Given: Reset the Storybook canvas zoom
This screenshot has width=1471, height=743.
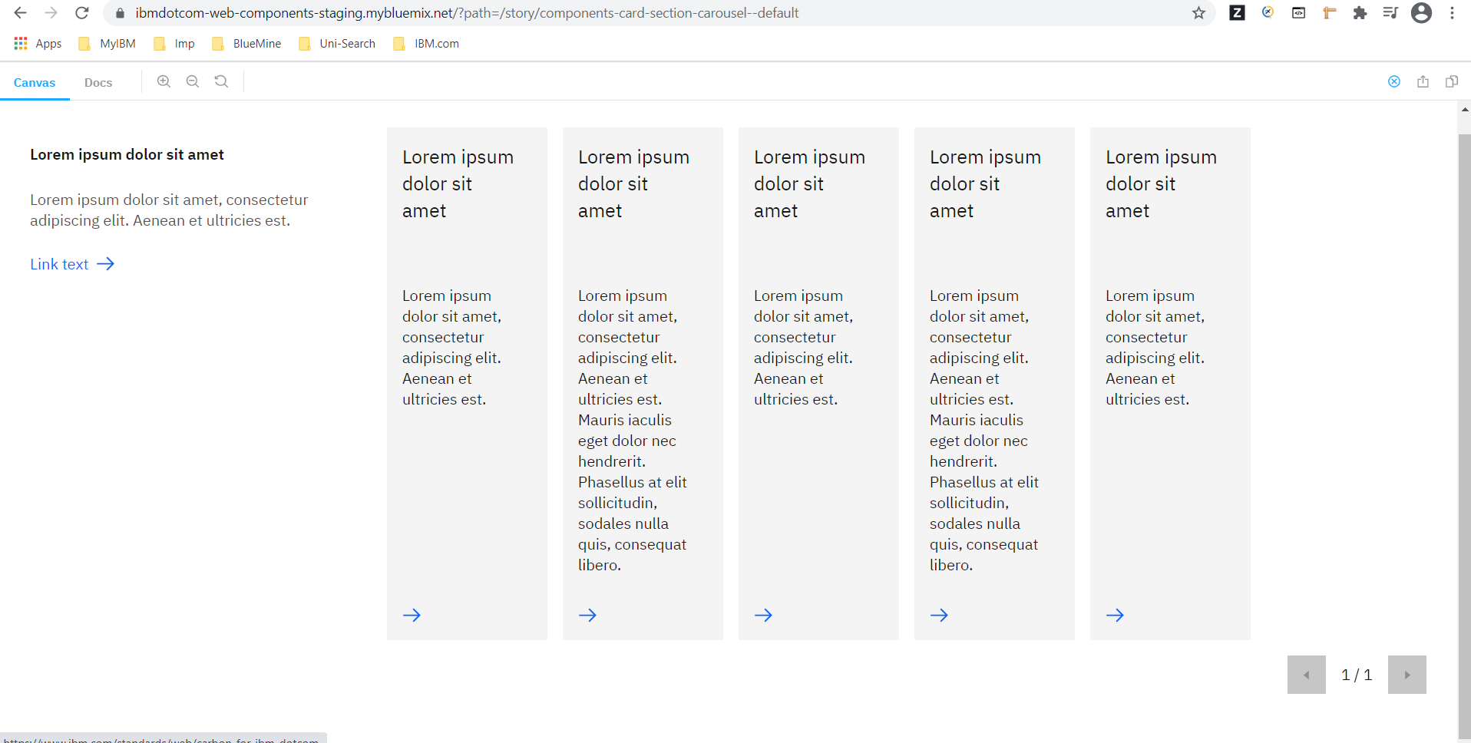Looking at the screenshot, I should [x=221, y=81].
